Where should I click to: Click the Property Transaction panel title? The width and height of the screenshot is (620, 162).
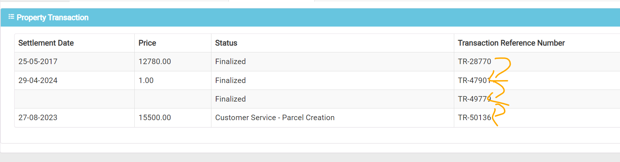(53, 17)
